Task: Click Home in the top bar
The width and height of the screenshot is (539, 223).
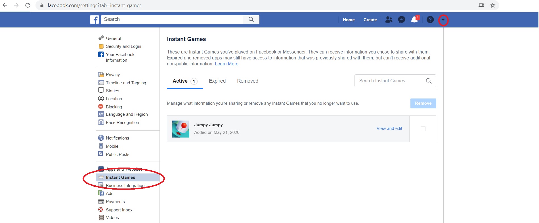Action: pyautogui.click(x=349, y=20)
